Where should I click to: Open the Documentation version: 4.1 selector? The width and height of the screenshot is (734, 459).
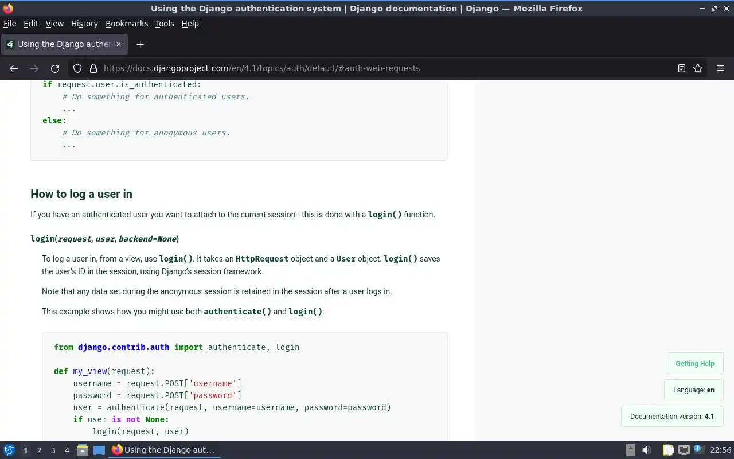pos(672,416)
